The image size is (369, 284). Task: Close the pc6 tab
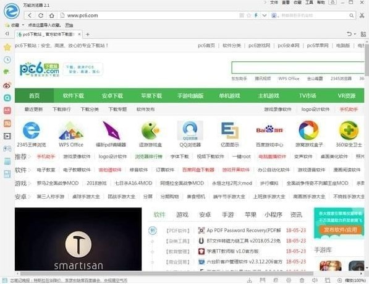(x=79, y=35)
